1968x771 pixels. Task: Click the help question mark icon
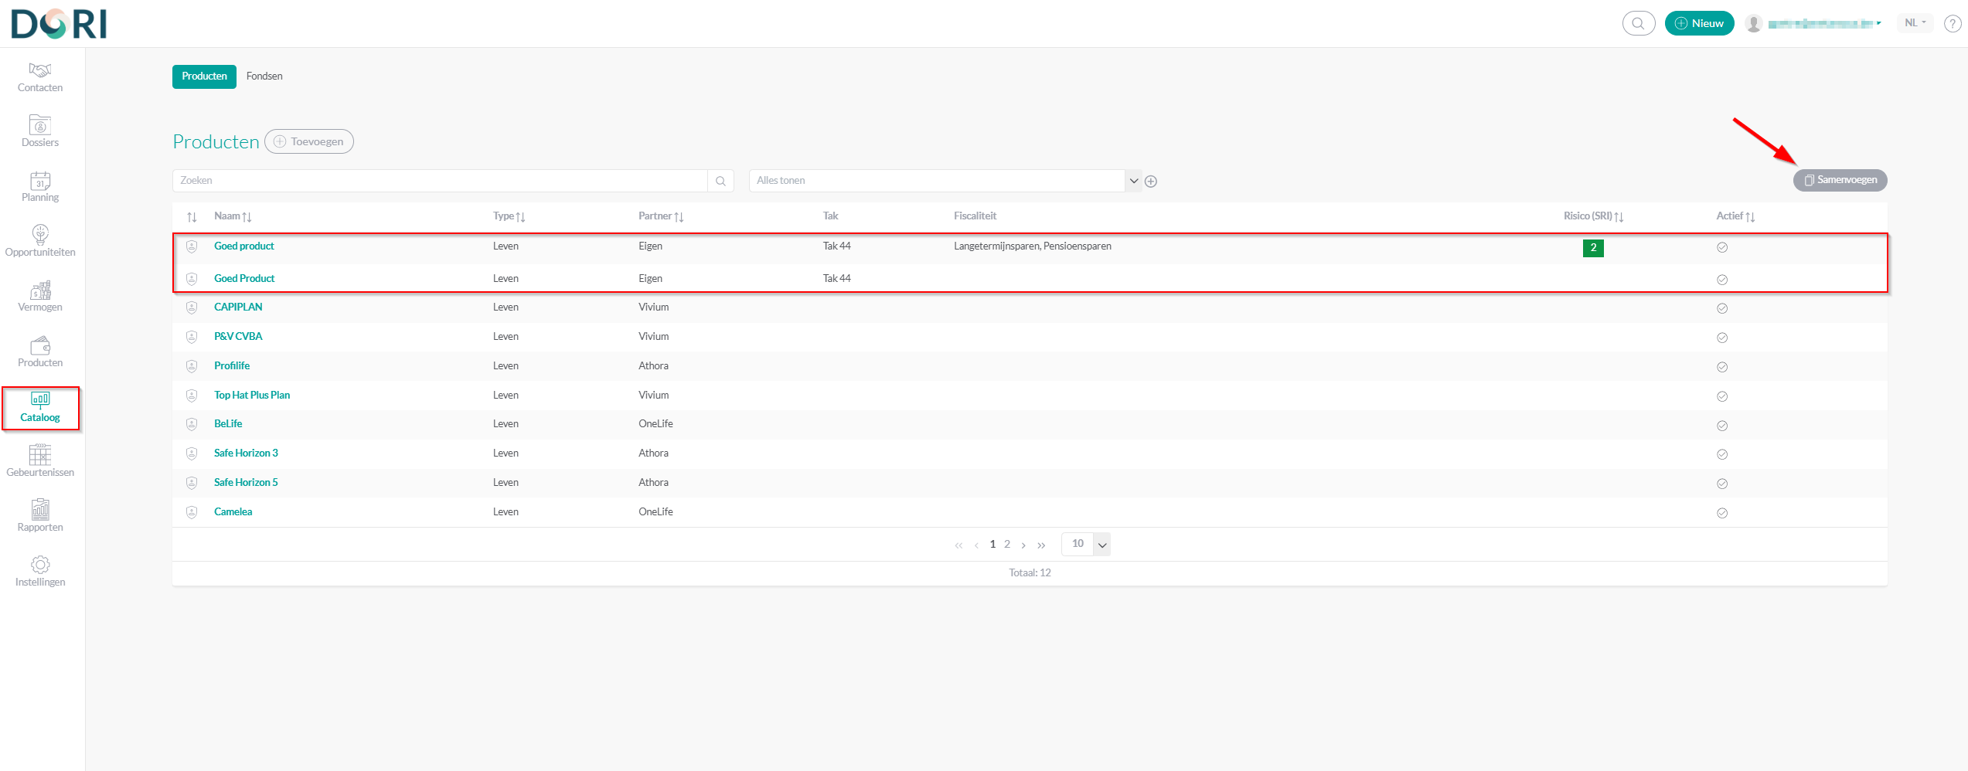pos(1952,24)
